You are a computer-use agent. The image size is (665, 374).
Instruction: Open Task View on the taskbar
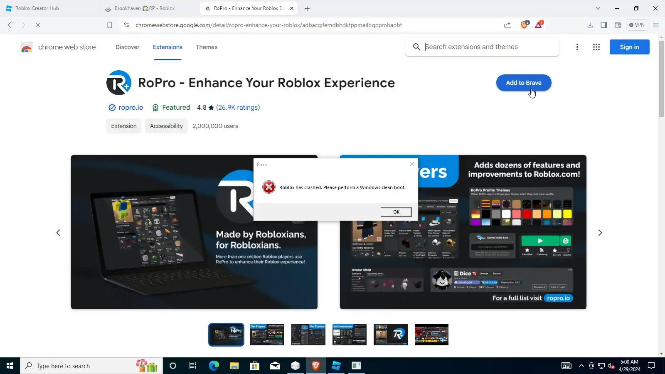193,366
